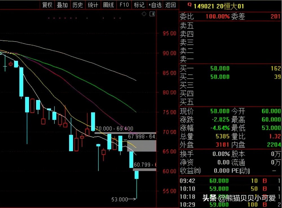
Task: Click the 67.998 gap zone label
Action: point(142,136)
